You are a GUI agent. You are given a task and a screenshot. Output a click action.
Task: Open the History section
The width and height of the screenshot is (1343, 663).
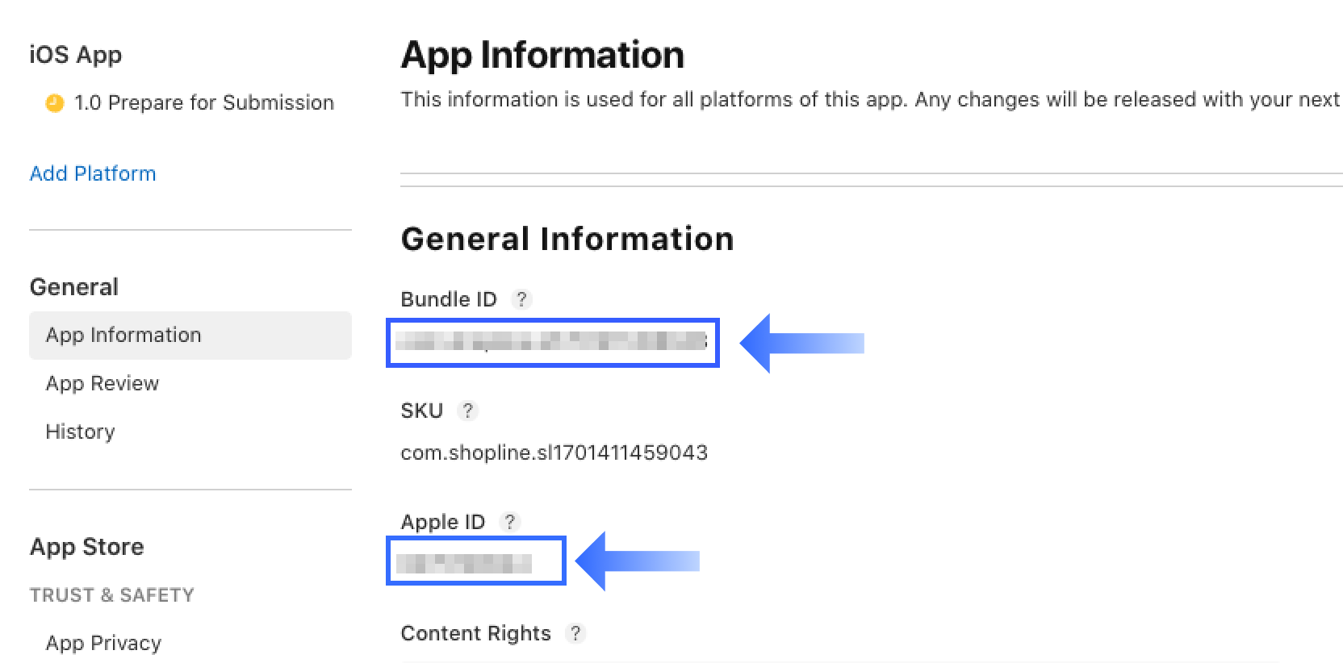80,432
